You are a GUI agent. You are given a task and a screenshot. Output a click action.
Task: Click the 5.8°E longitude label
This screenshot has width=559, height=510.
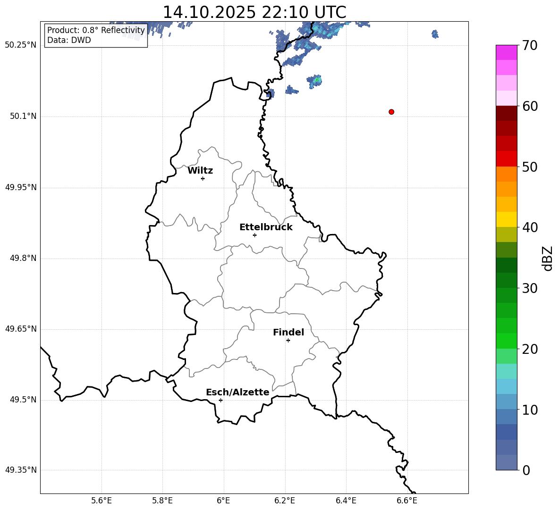[162, 501]
